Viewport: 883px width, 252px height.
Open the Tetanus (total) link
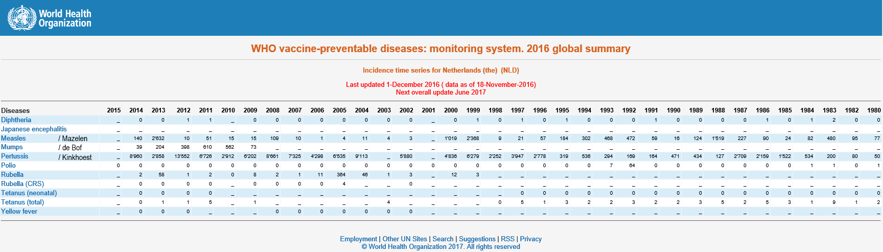22,202
